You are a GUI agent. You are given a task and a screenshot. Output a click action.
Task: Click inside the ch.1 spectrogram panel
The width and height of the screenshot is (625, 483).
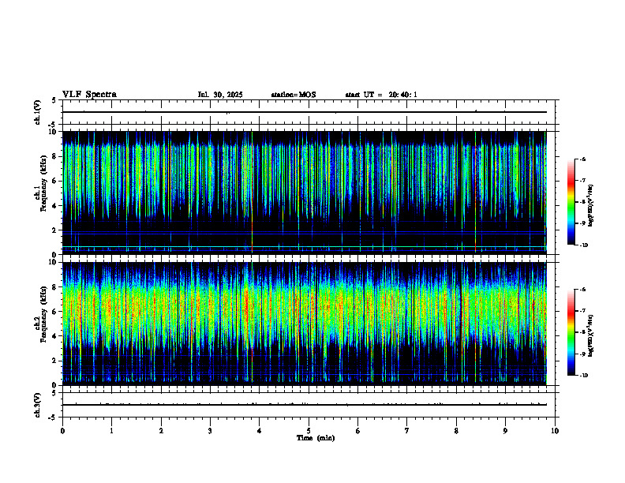pos(309,193)
